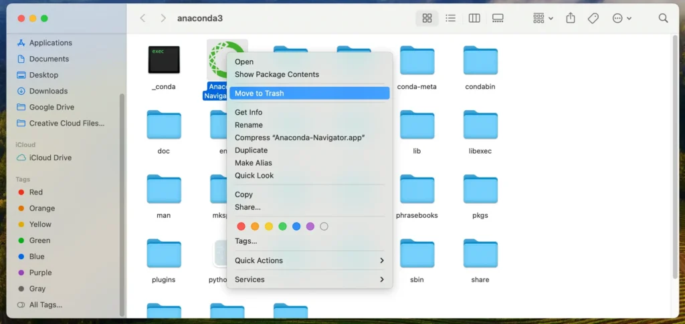Go back with the left chevron

pyautogui.click(x=142, y=18)
